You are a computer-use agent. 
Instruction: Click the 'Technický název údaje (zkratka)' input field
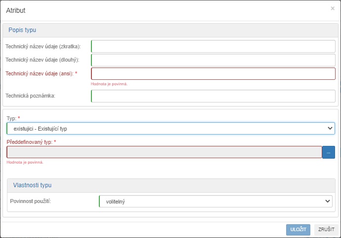pos(213,46)
